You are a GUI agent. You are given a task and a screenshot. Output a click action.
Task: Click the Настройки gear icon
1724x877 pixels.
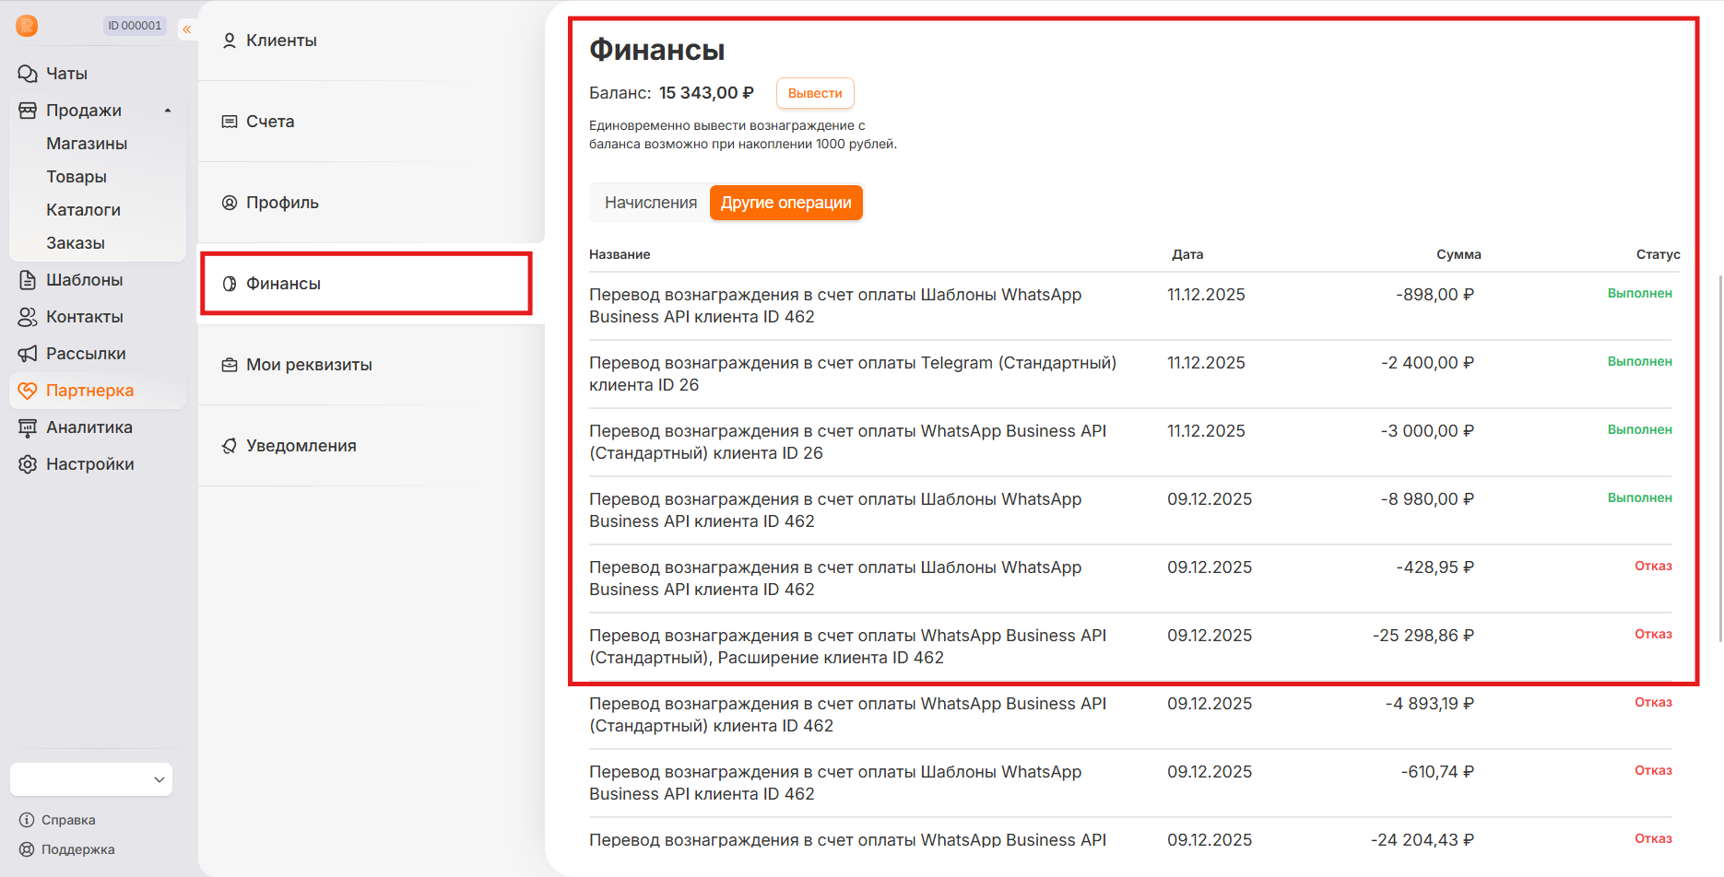(x=28, y=464)
